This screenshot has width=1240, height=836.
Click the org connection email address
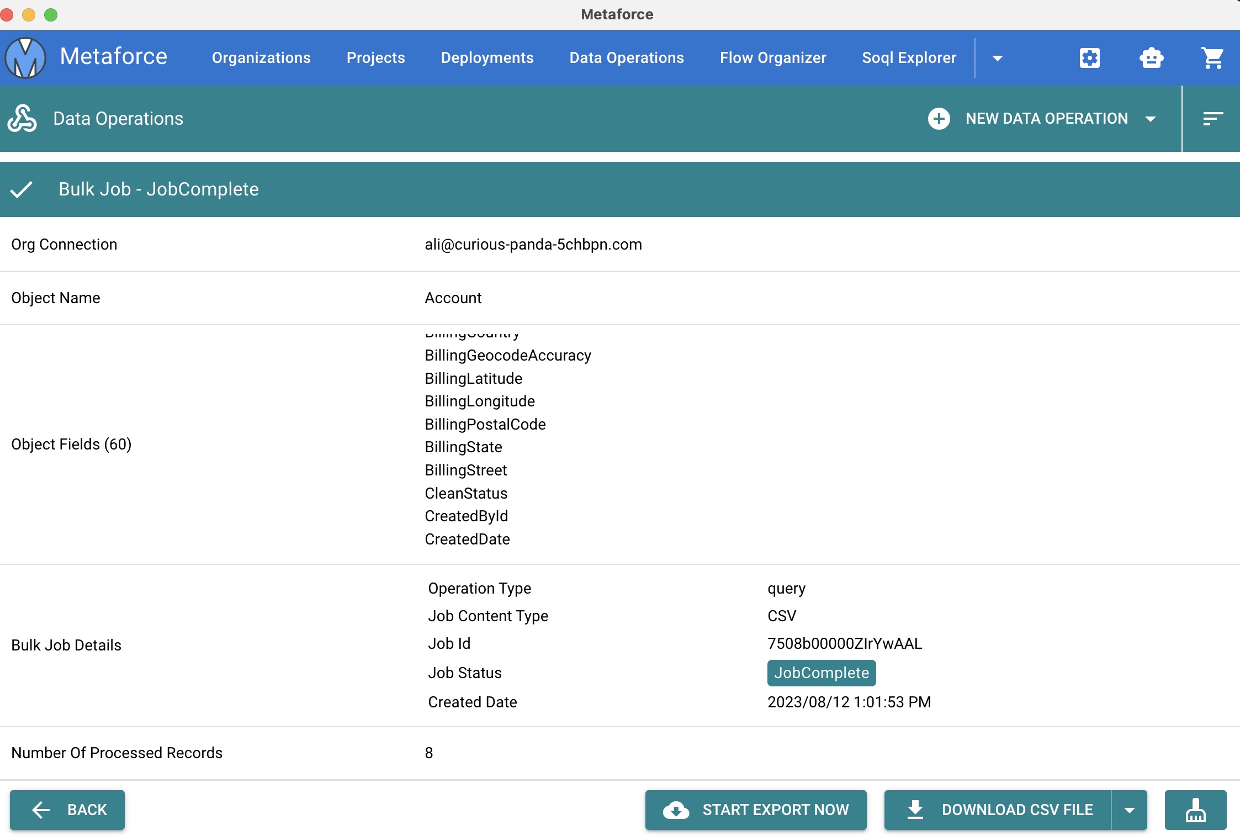pyautogui.click(x=533, y=245)
